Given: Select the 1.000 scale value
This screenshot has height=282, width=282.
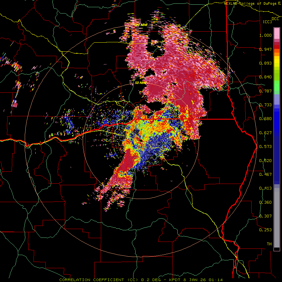Looking at the screenshot, I should point(265,35).
